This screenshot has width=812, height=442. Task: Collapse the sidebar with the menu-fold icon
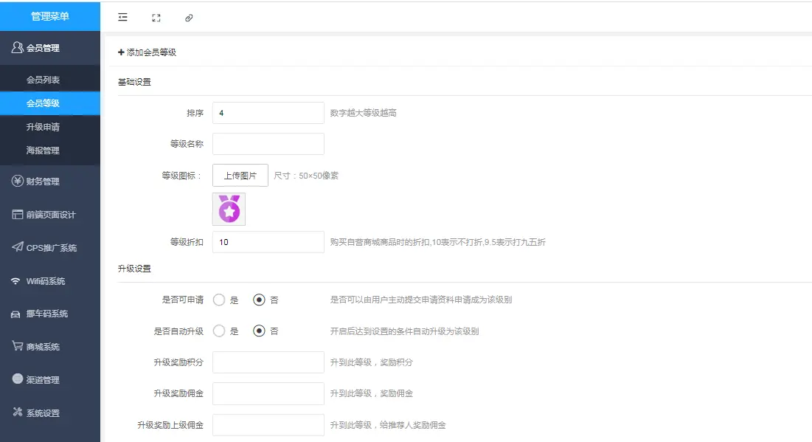[122, 18]
